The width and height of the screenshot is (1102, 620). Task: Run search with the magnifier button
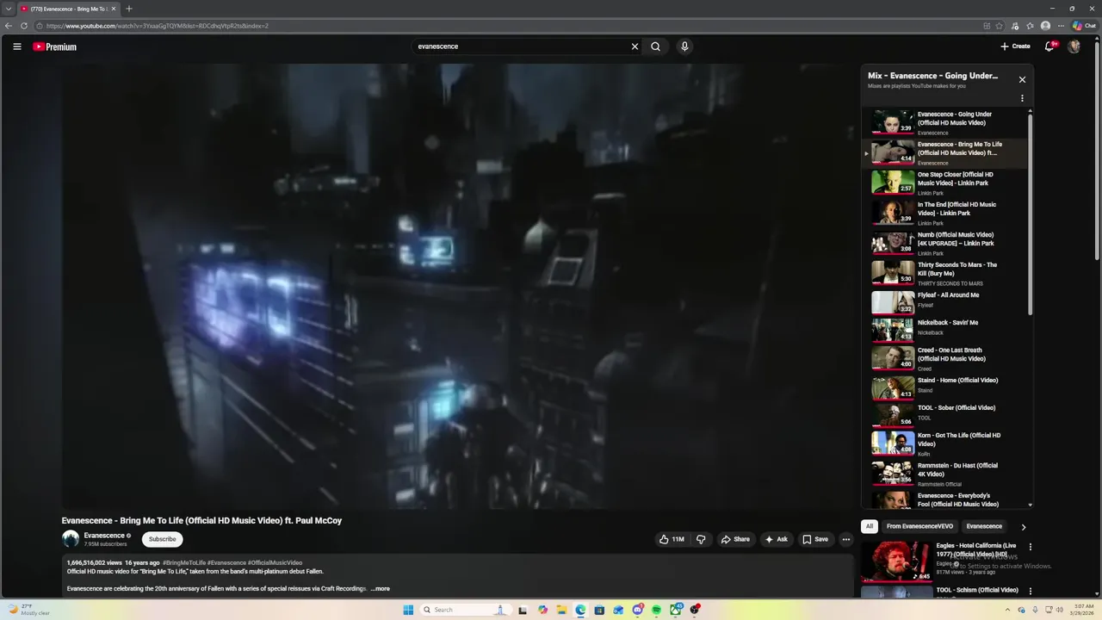click(x=655, y=46)
